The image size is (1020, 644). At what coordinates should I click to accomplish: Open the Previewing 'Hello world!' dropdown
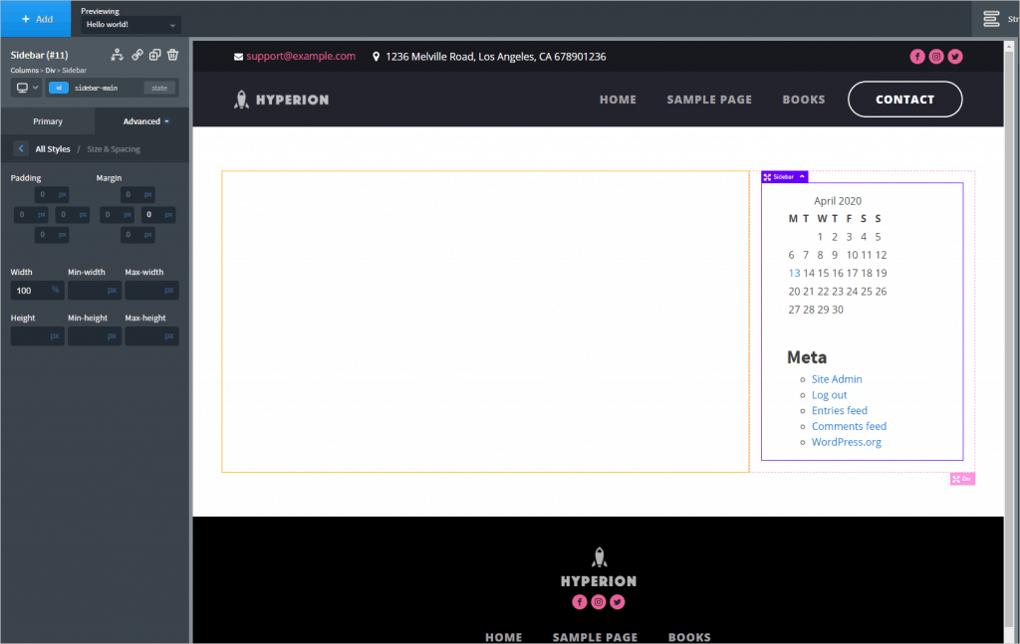tap(130, 25)
